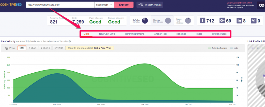Click the Pinterest icon
The height and width of the screenshot is (107, 265).
254,21
